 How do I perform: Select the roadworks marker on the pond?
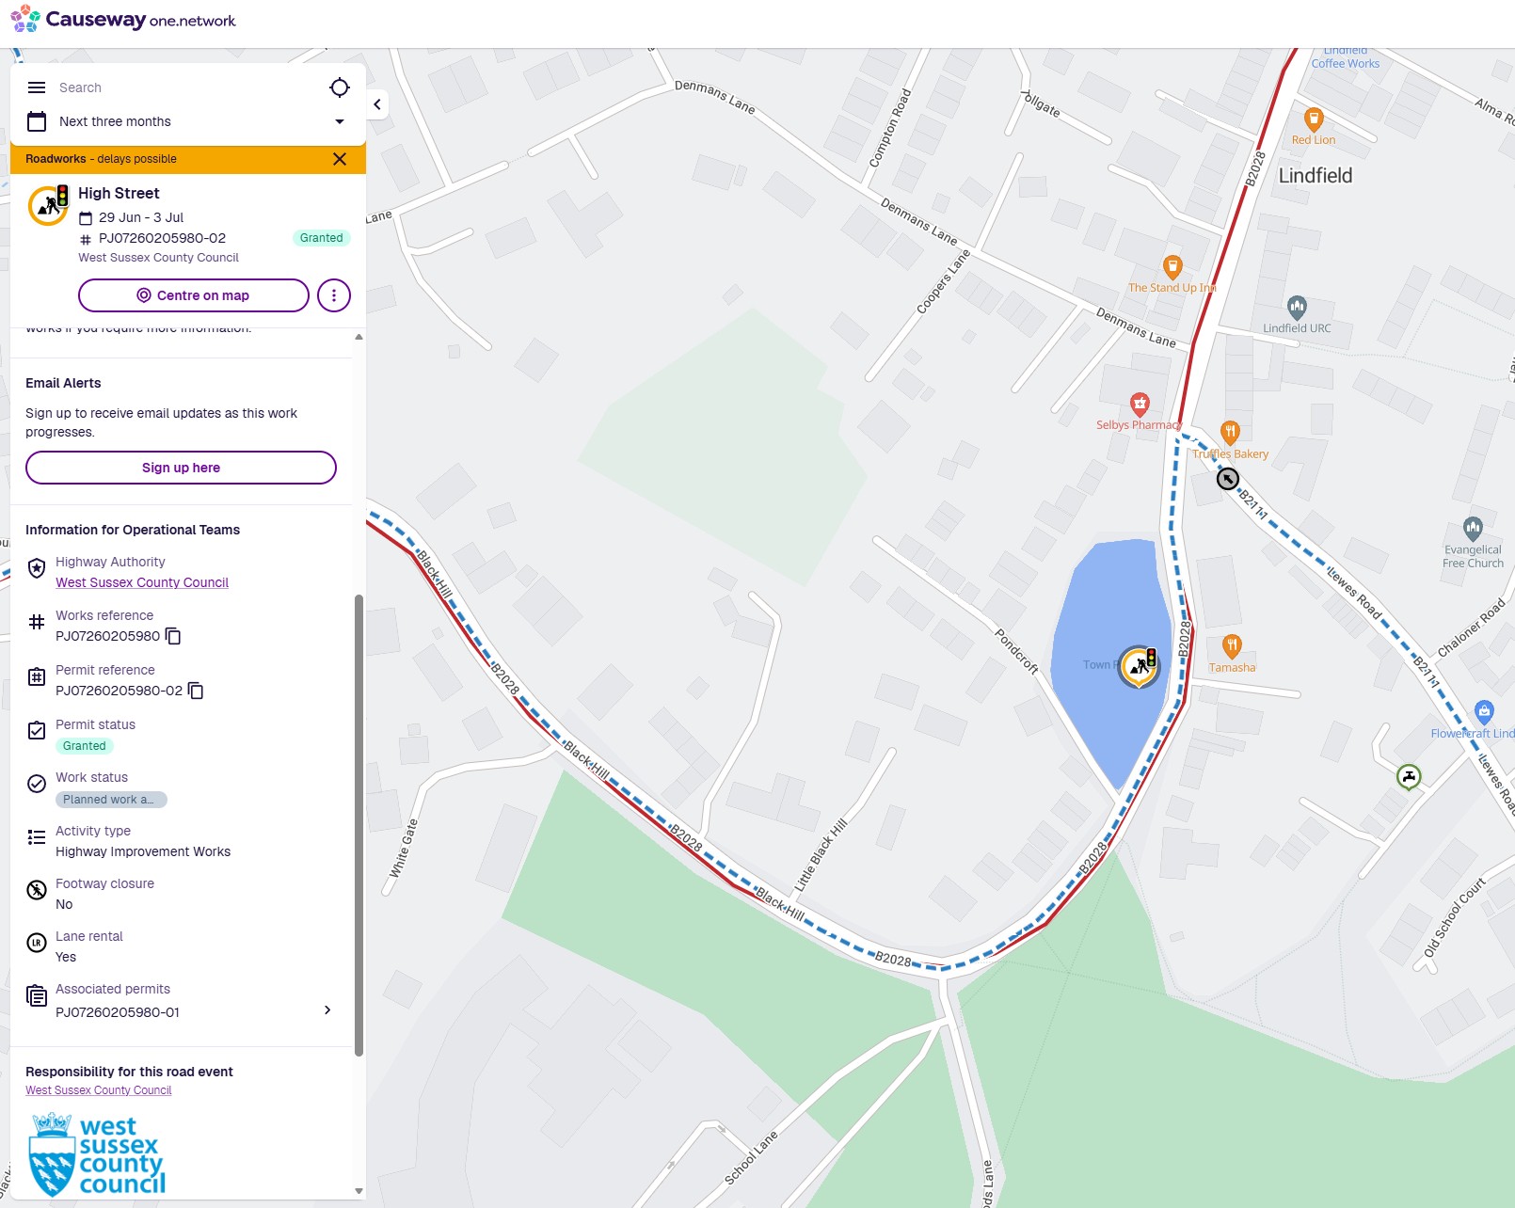(1140, 666)
